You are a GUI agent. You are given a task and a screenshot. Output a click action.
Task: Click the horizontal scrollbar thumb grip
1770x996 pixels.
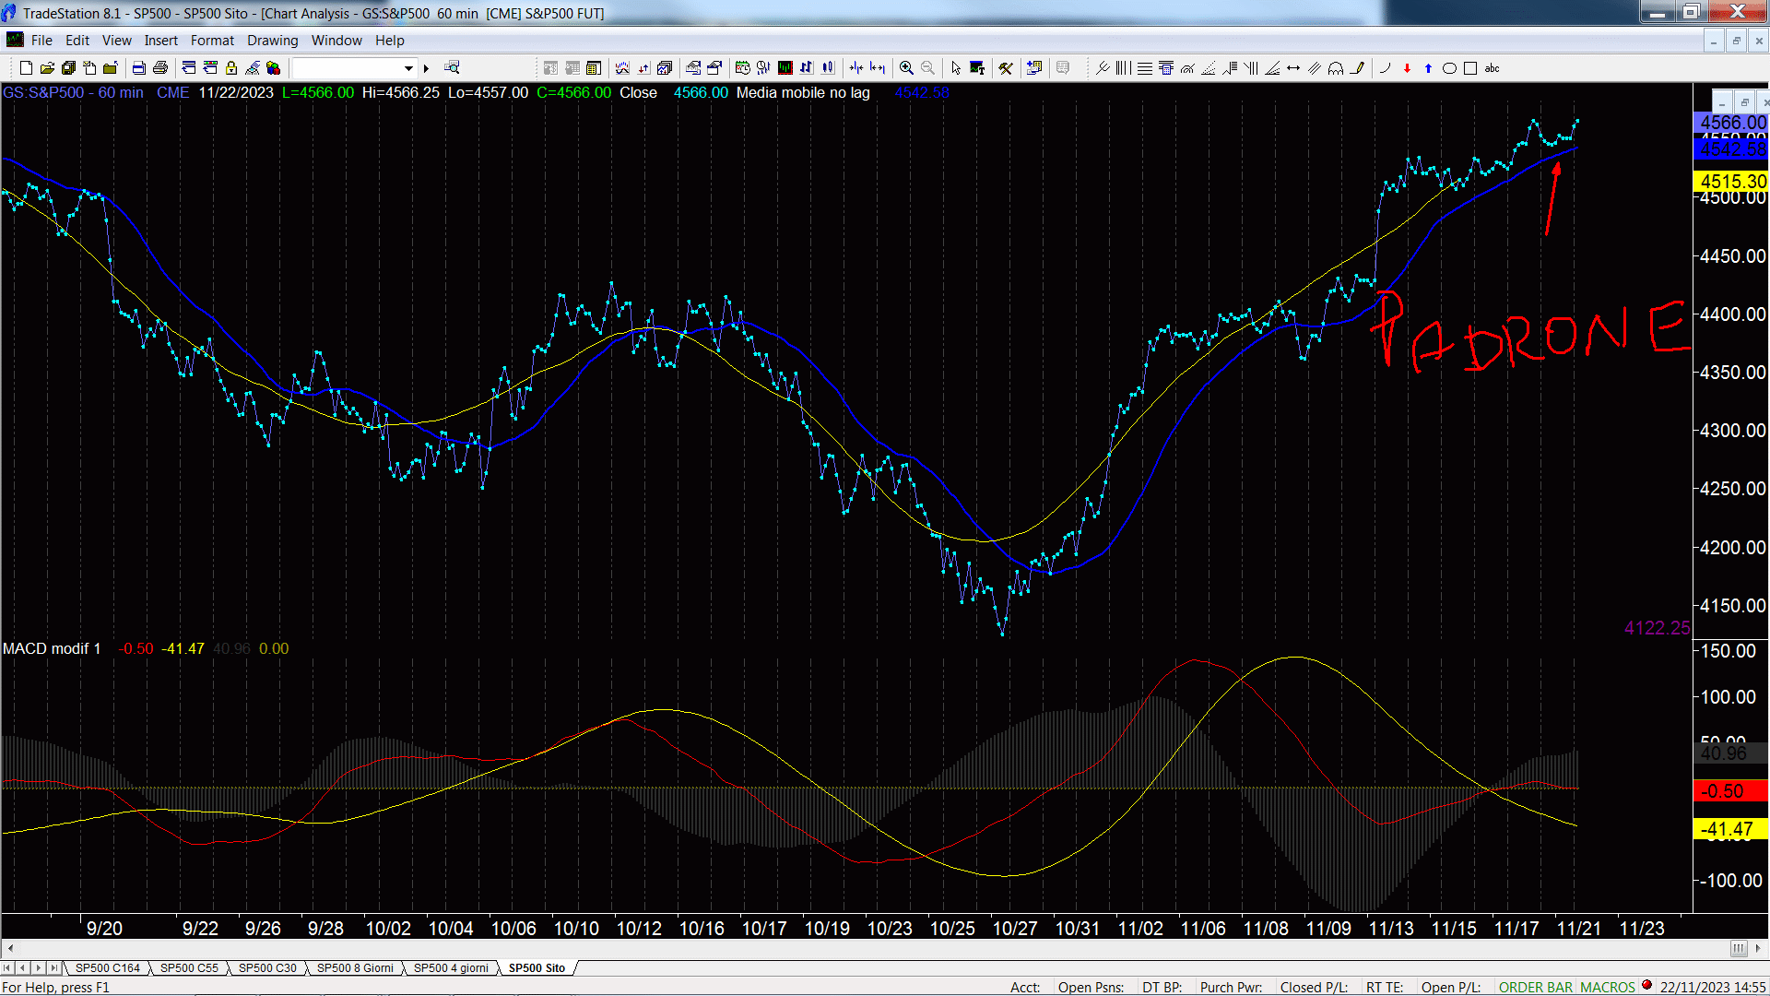1739,948
